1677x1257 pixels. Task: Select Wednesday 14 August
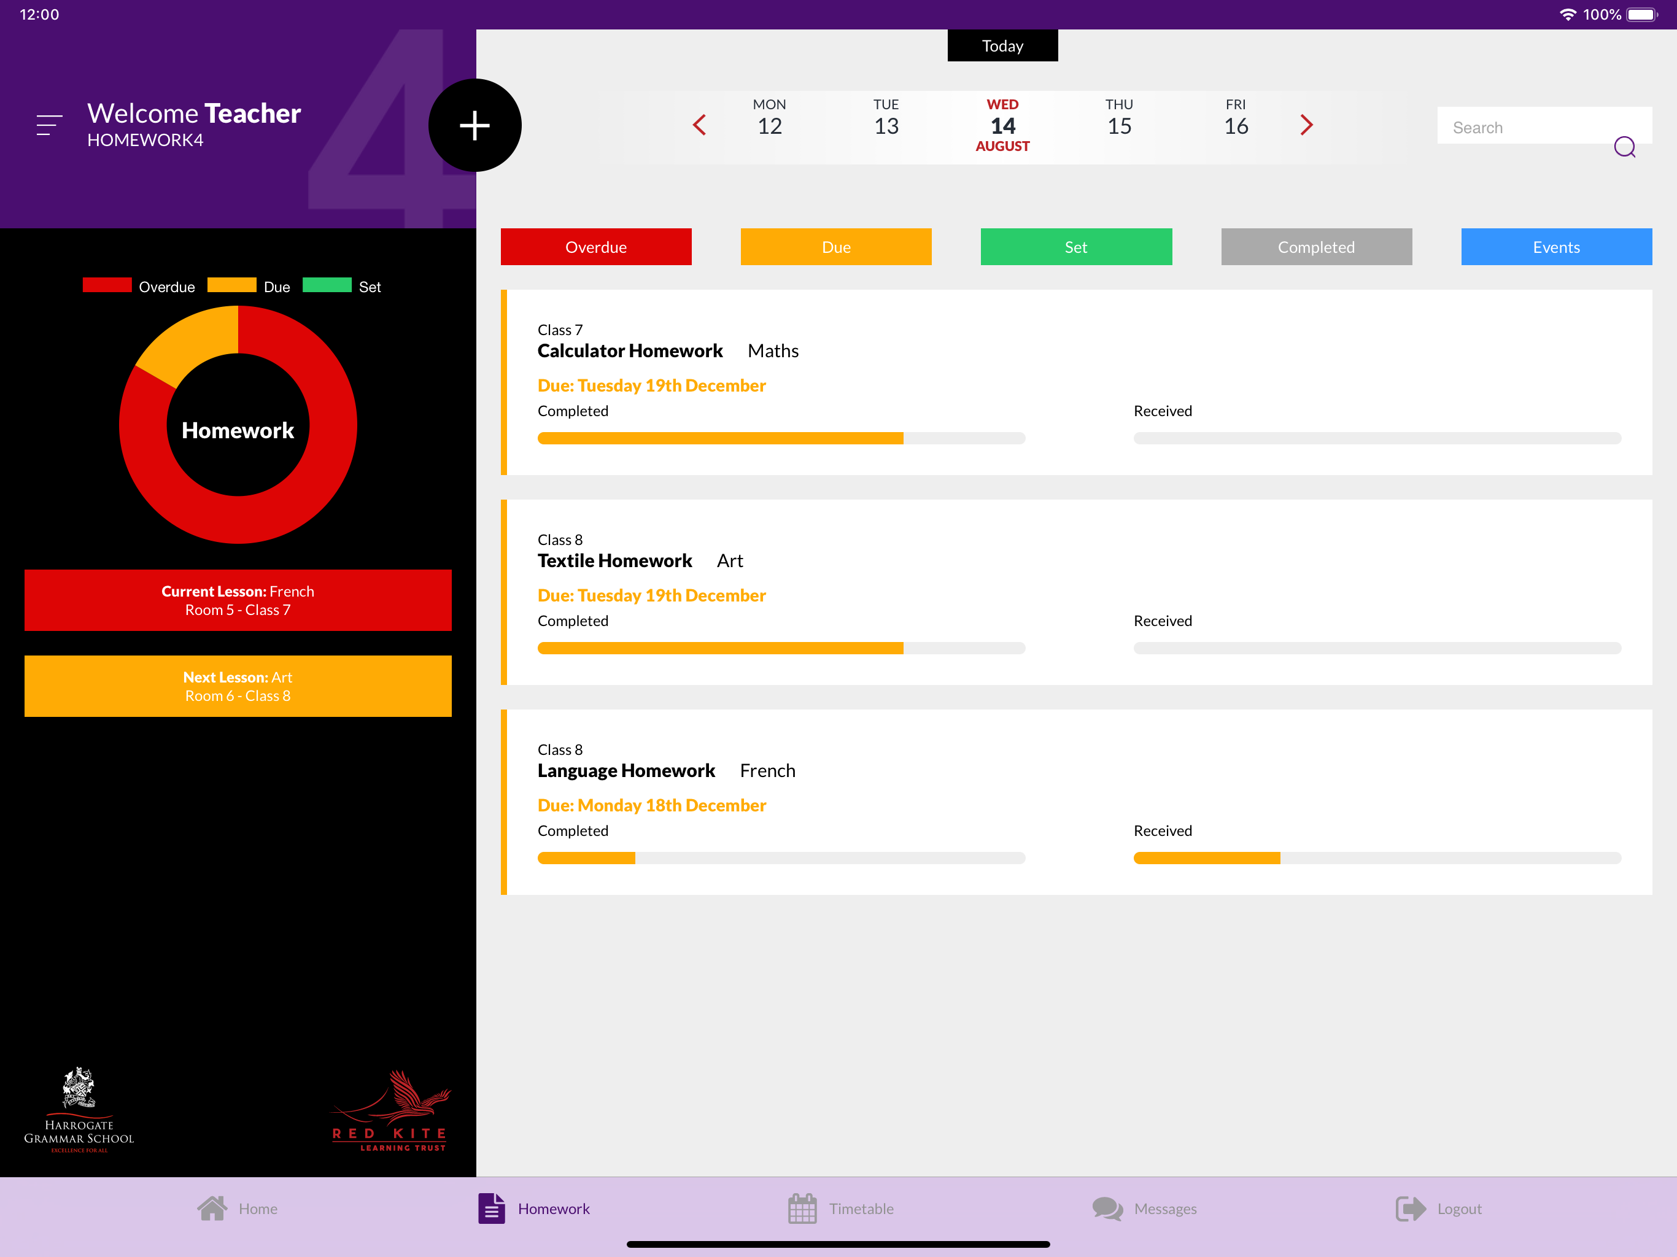pos(1002,125)
